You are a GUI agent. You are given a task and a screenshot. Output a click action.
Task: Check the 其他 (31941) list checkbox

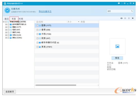click(37, 47)
